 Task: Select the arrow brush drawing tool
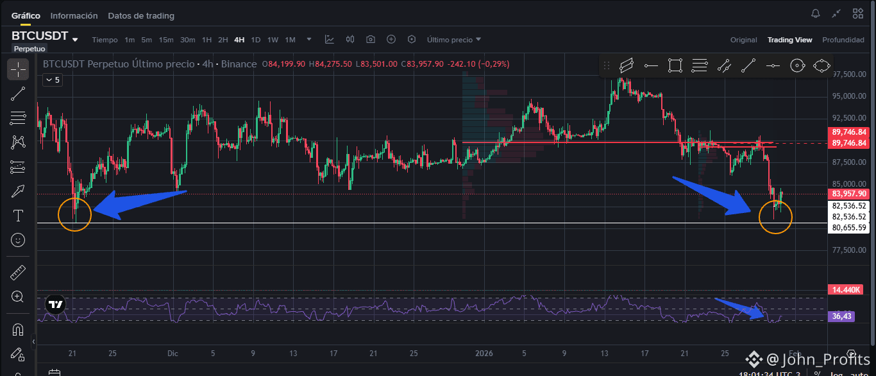coord(18,191)
